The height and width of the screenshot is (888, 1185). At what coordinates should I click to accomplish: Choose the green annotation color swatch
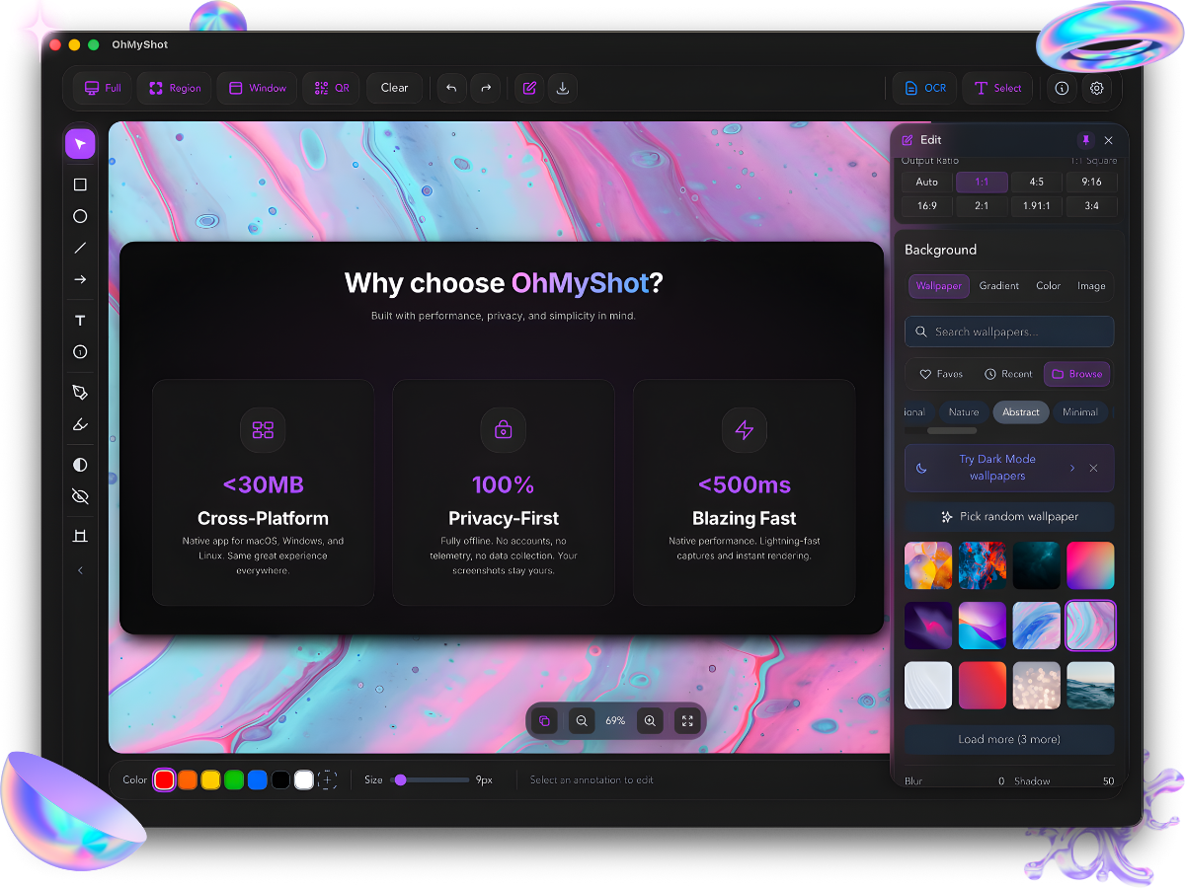[233, 779]
